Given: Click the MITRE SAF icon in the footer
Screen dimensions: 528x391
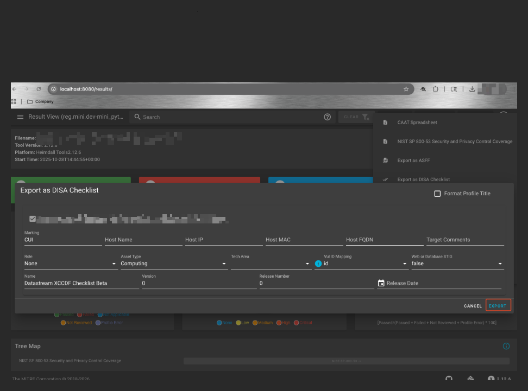Looking at the screenshot, I should pos(470,378).
